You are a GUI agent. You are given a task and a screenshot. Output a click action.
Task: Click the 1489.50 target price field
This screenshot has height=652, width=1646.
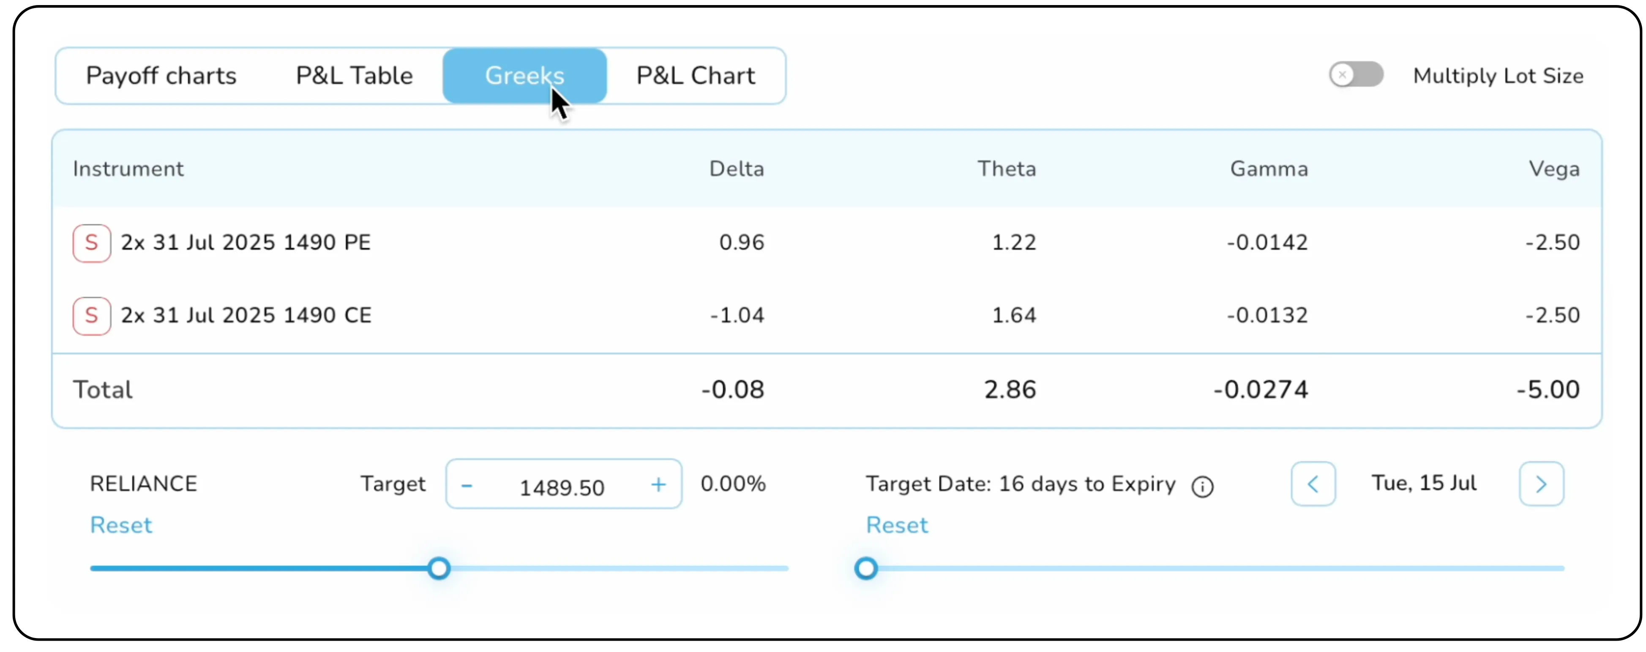561,487
